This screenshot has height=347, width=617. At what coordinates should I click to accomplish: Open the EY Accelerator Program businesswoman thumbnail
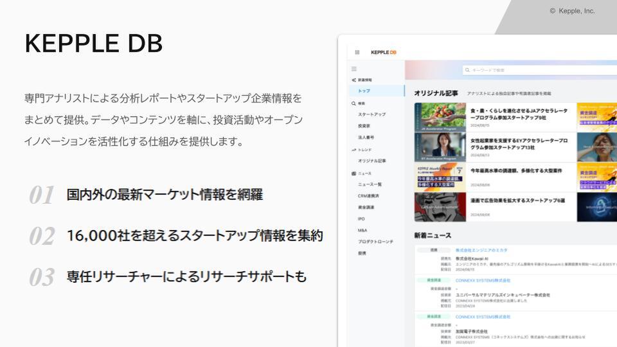pos(440,147)
